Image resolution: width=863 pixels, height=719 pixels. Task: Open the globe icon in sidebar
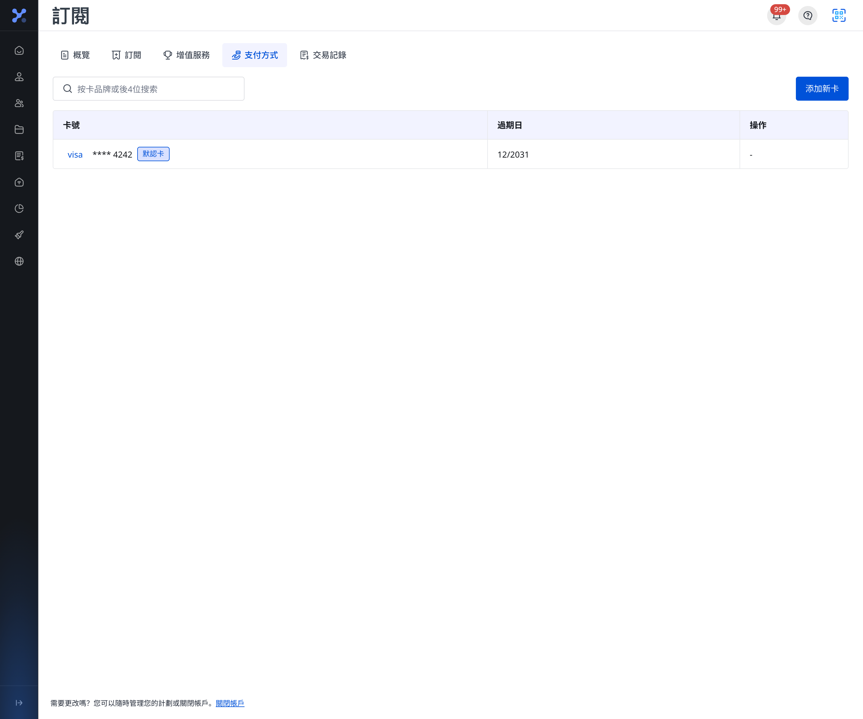pos(19,261)
